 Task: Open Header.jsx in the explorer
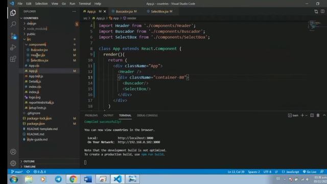(50, 55)
